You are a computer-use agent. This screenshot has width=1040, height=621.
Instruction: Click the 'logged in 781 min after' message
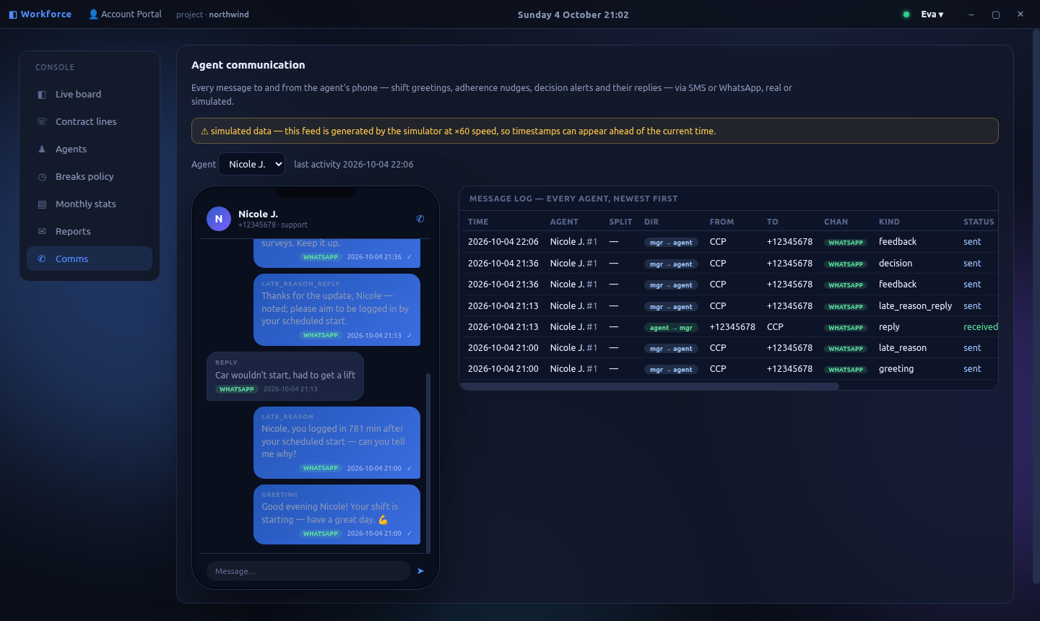coord(337,443)
